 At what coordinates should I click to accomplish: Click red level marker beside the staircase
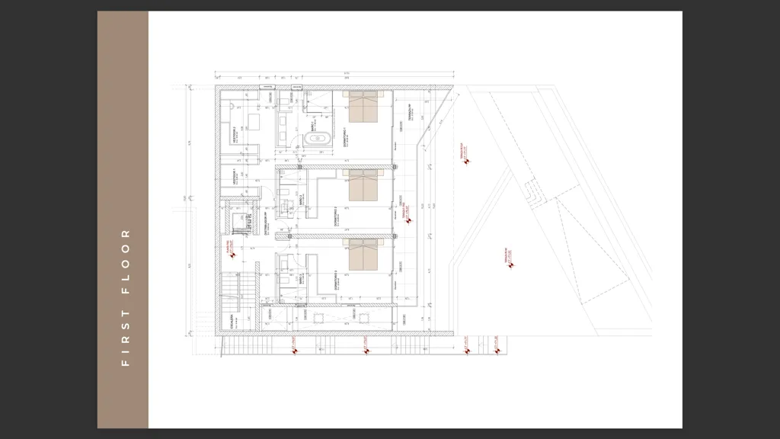tap(232, 254)
